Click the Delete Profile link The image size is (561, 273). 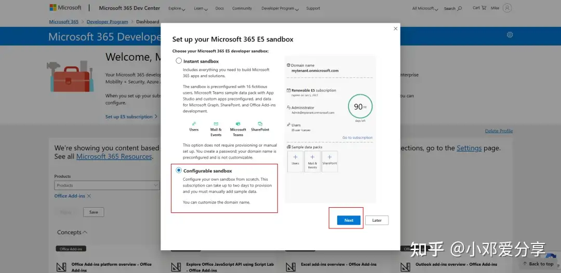pos(499,131)
